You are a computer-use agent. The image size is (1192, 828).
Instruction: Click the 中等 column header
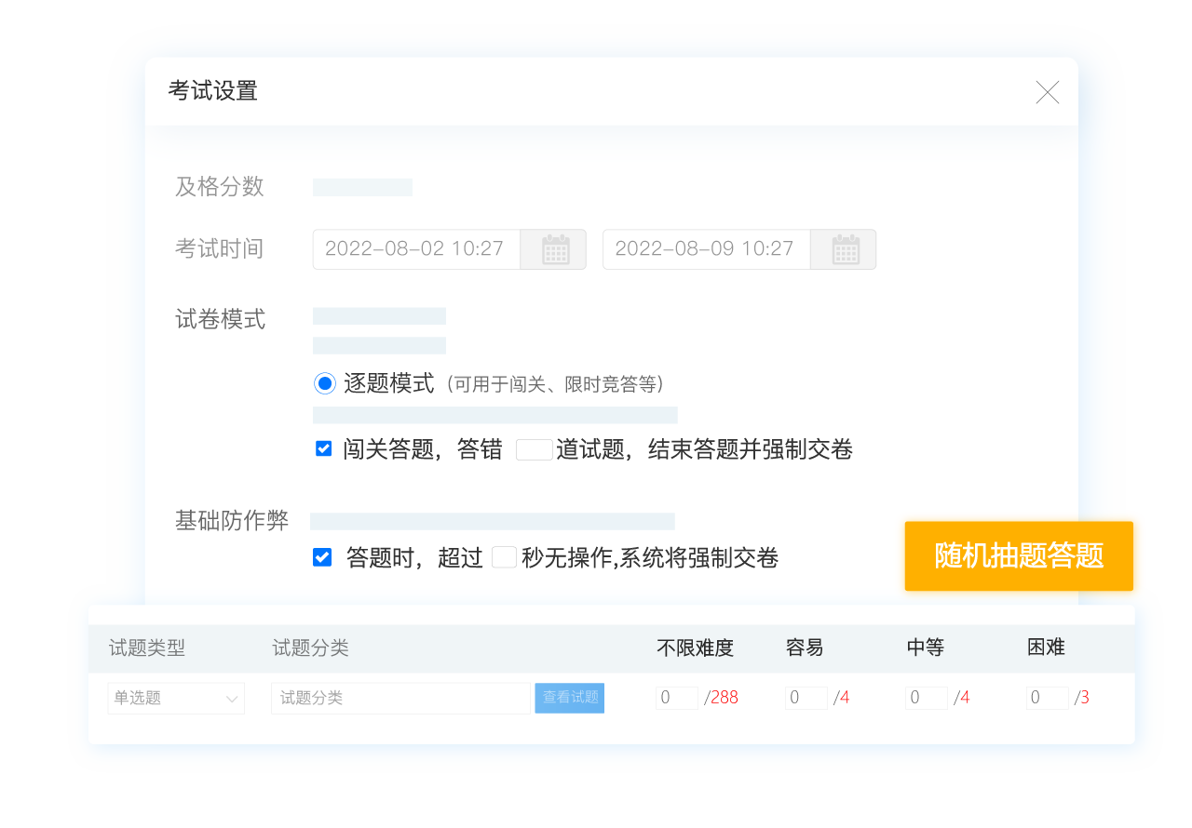coord(926,648)
